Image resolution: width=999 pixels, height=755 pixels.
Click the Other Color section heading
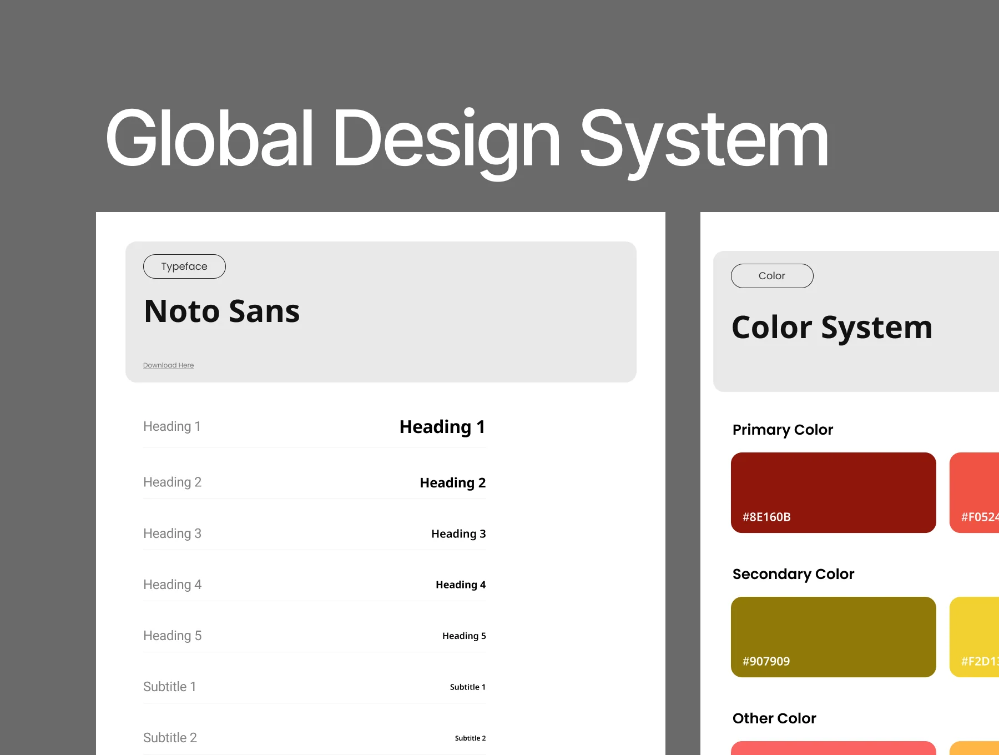(774, 718)
